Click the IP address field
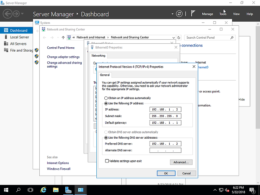The image size is (260, 195). pyautogui.click(x=165, y=109)
